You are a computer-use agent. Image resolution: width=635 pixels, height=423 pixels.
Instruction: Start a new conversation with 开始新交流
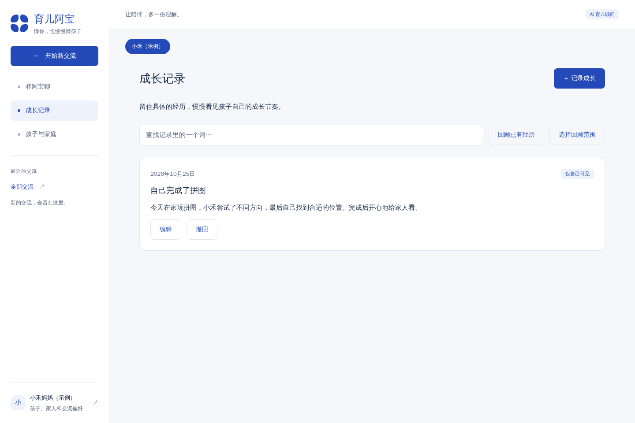pyautogui.click(x=54, y=56)
